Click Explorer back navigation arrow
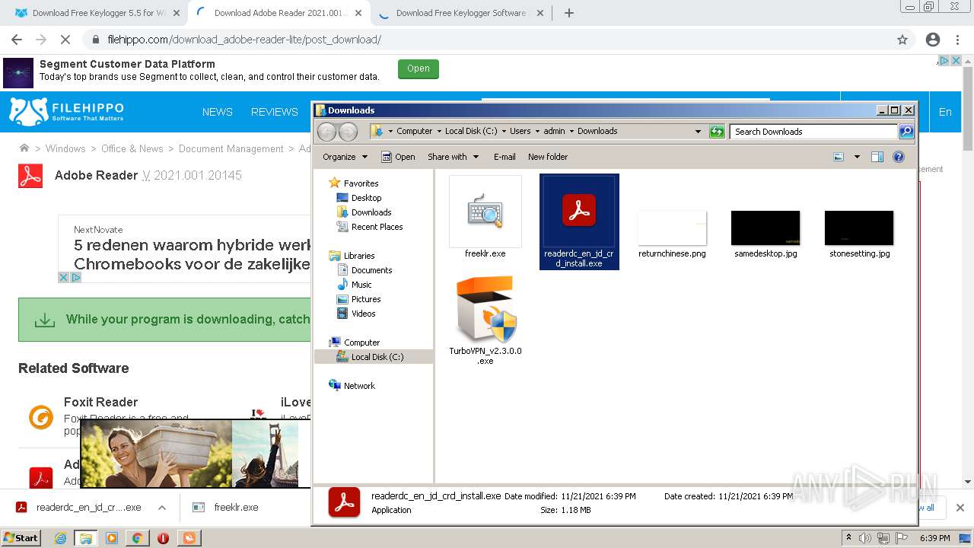The image size is (974, 548). tap(326, 132)
